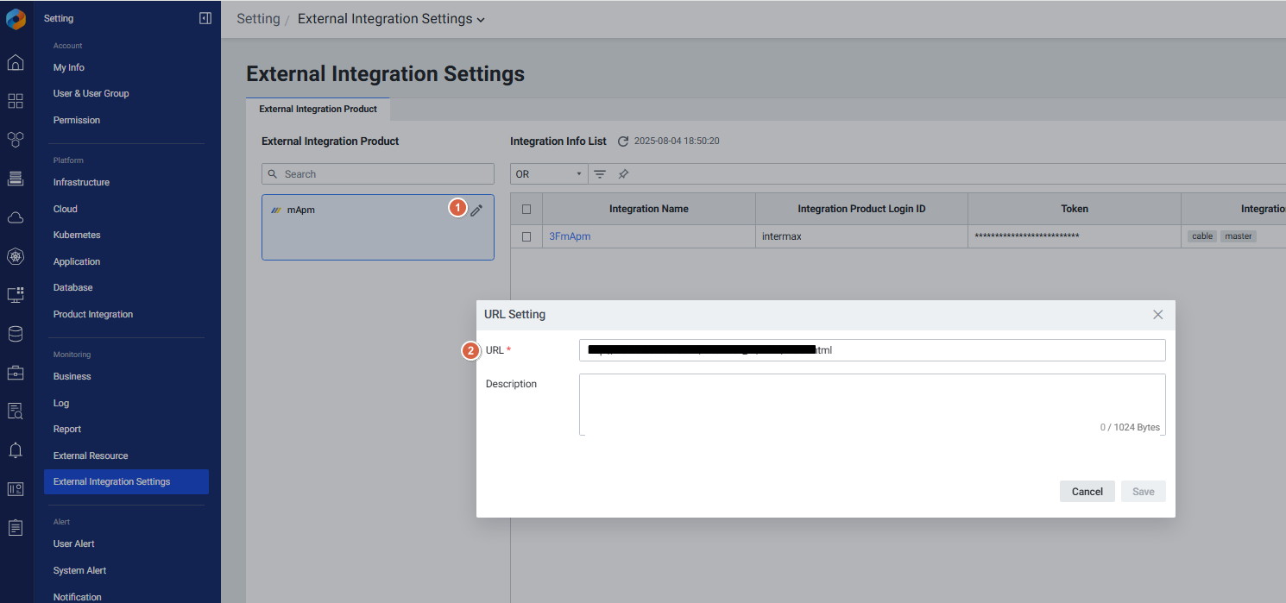Open the filter icon in list toolbar

[x=600, y=174]
